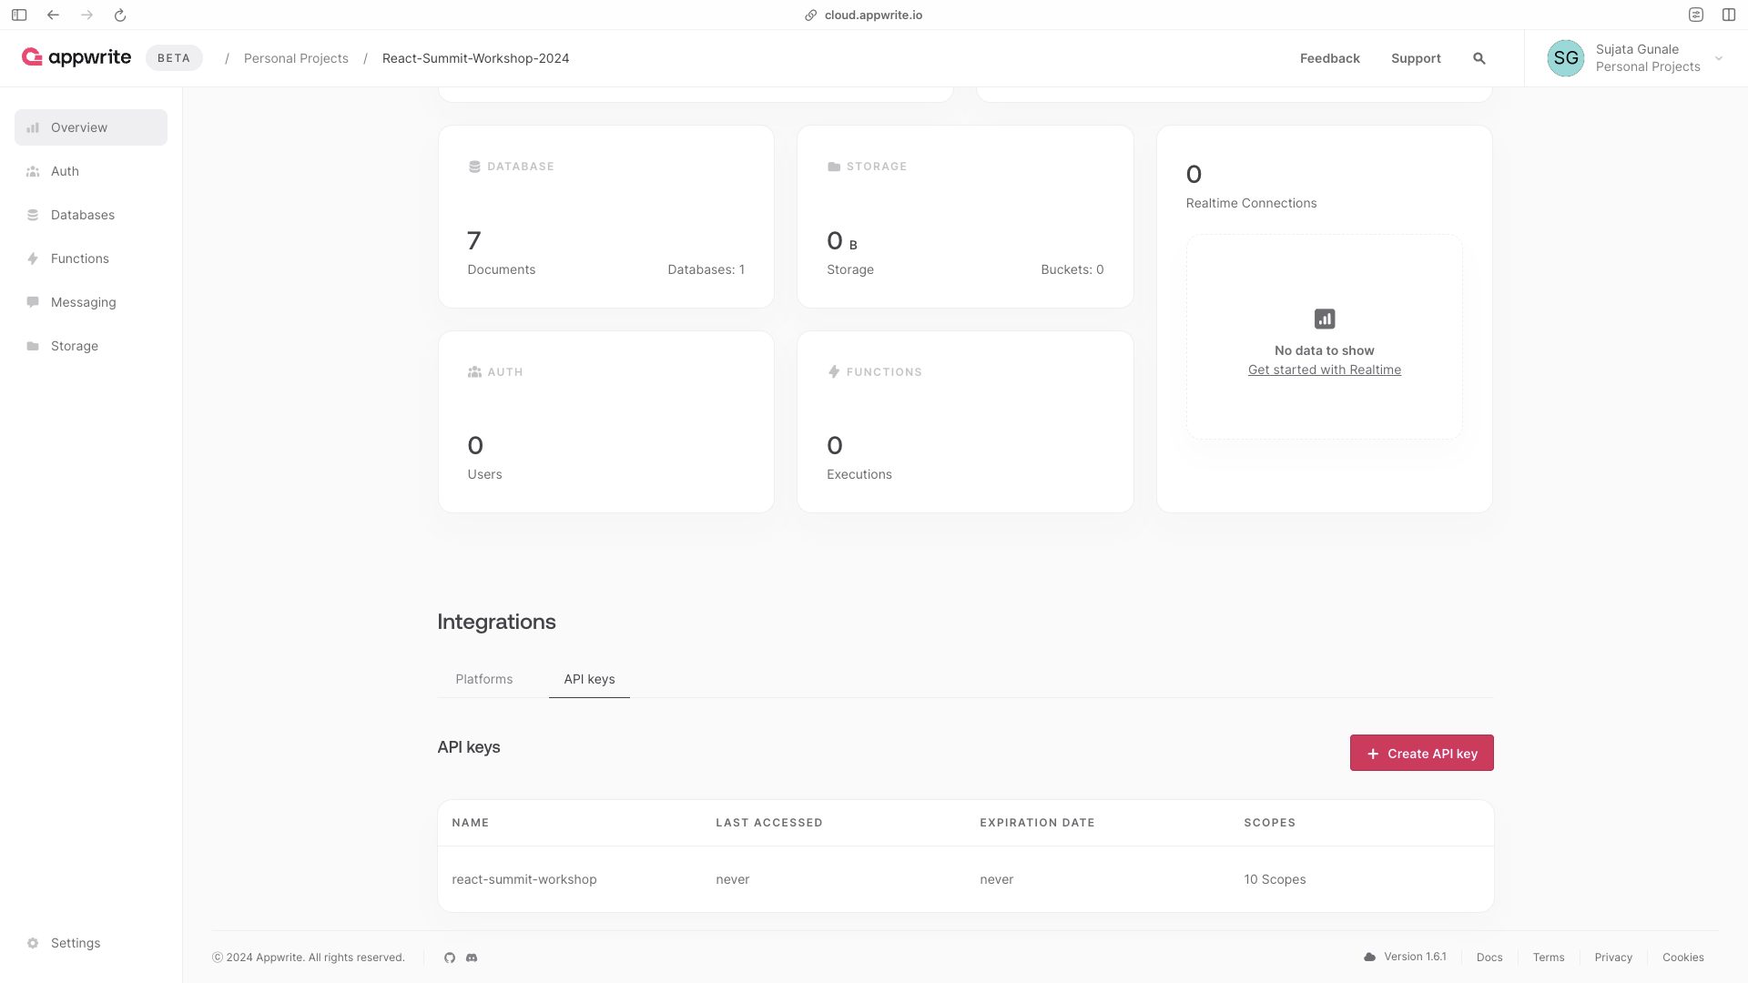
Task: Select the API keys tab
Action: point(589,679)
